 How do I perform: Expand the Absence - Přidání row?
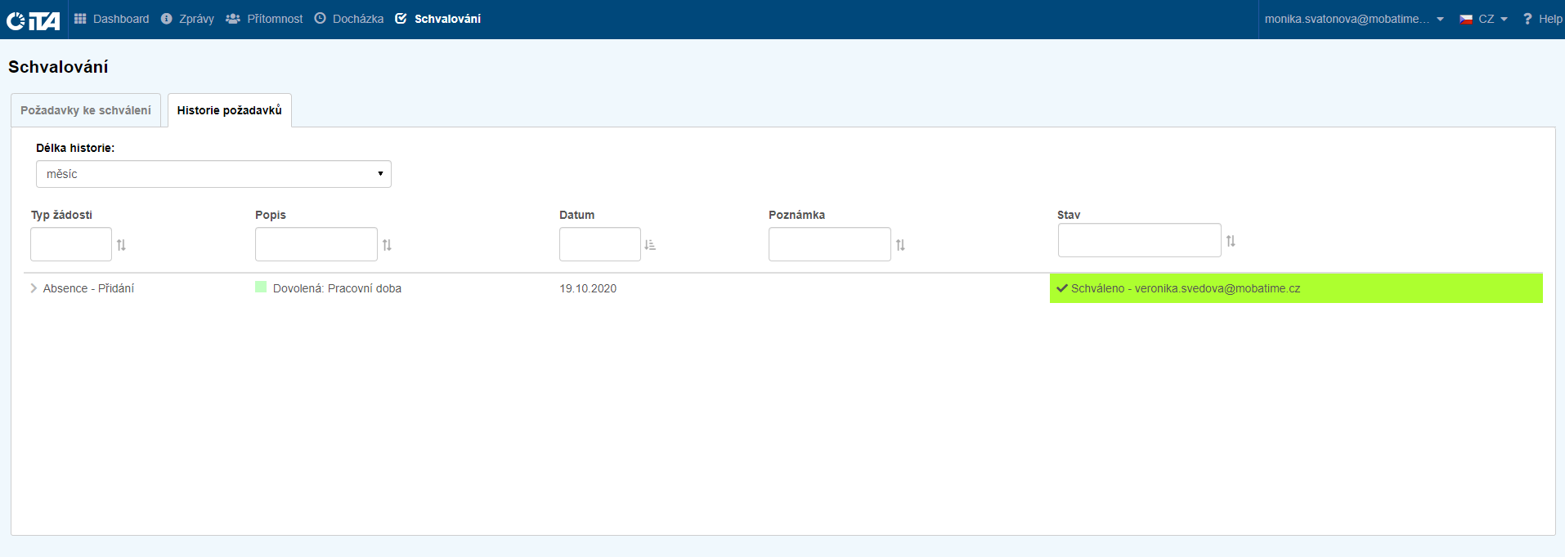pos(34,288)
